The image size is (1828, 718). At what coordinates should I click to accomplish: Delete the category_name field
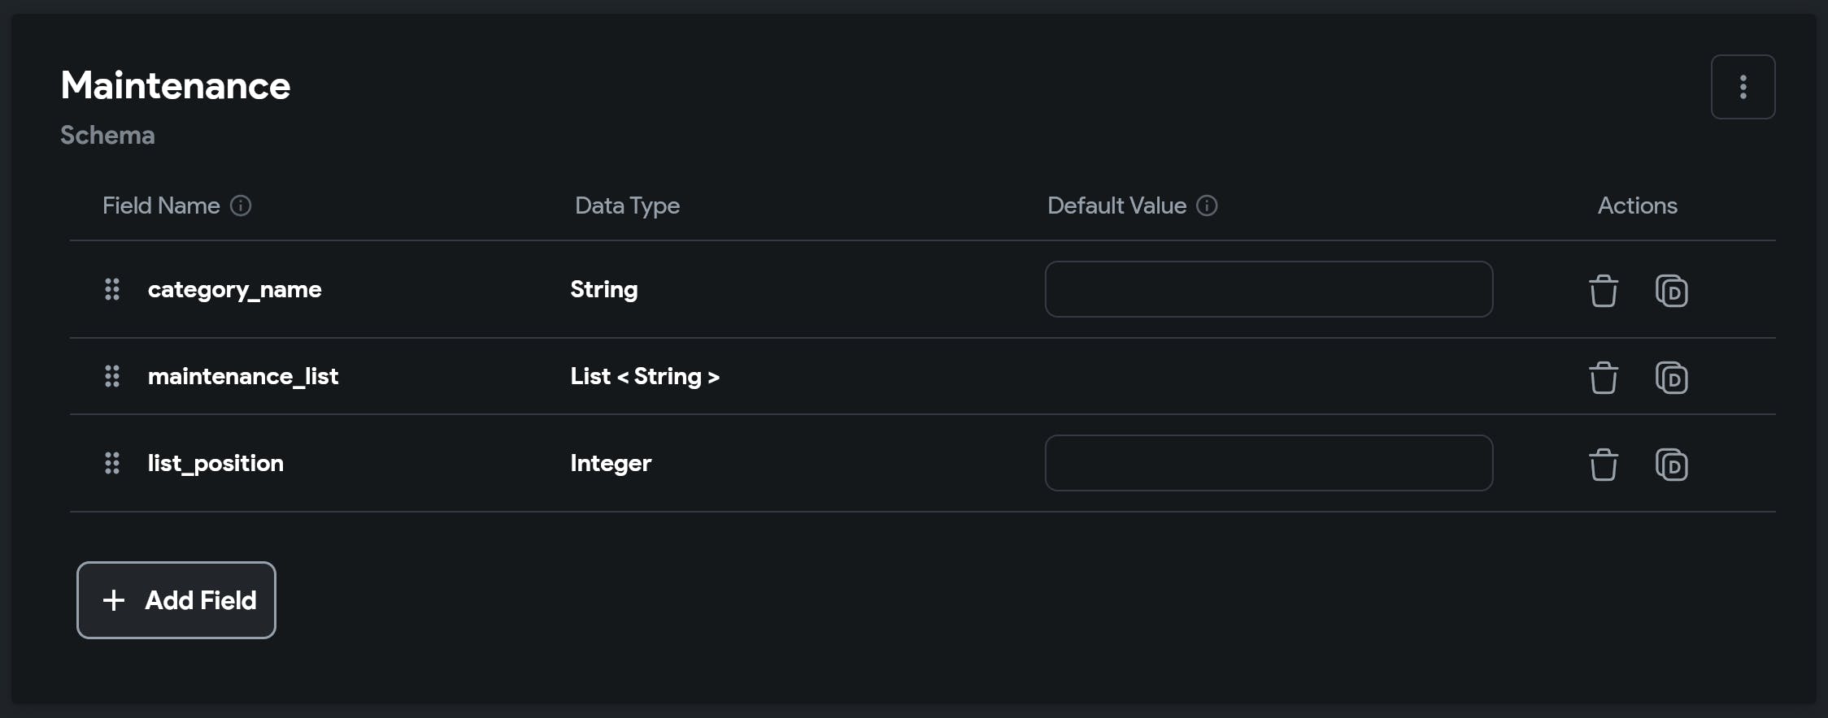pyautogui.click(x=1603, y=291)
